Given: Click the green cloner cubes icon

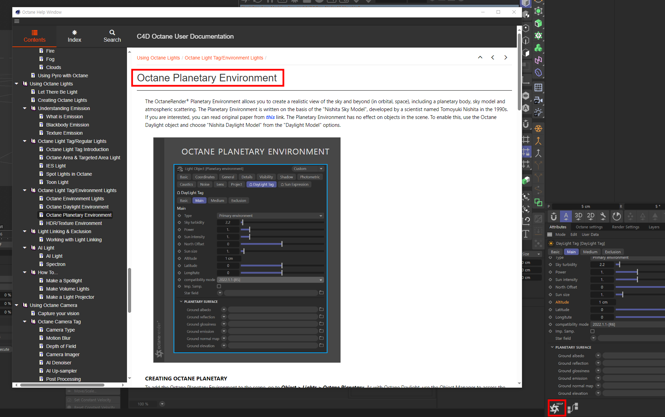Looking at the screenshot, I should pos(538,48).
